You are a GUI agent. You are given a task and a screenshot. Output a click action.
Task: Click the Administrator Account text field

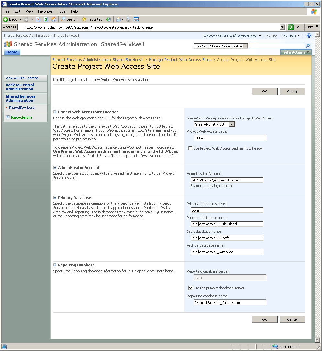pos(227,180)
